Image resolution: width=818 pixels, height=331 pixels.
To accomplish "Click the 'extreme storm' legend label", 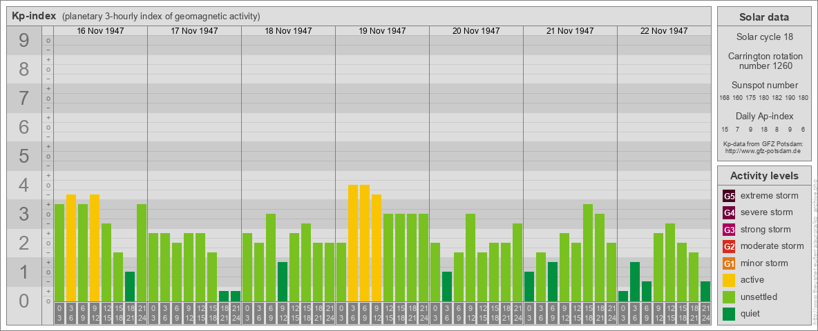I will point(769,196).
